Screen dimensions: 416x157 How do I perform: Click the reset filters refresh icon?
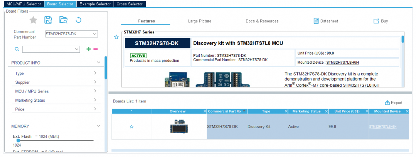[x=78, y=20]
